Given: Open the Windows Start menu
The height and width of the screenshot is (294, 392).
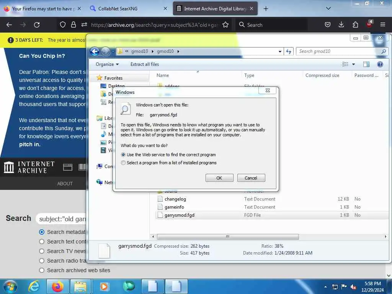Looking at the screenshot, I should coord(10,286).
